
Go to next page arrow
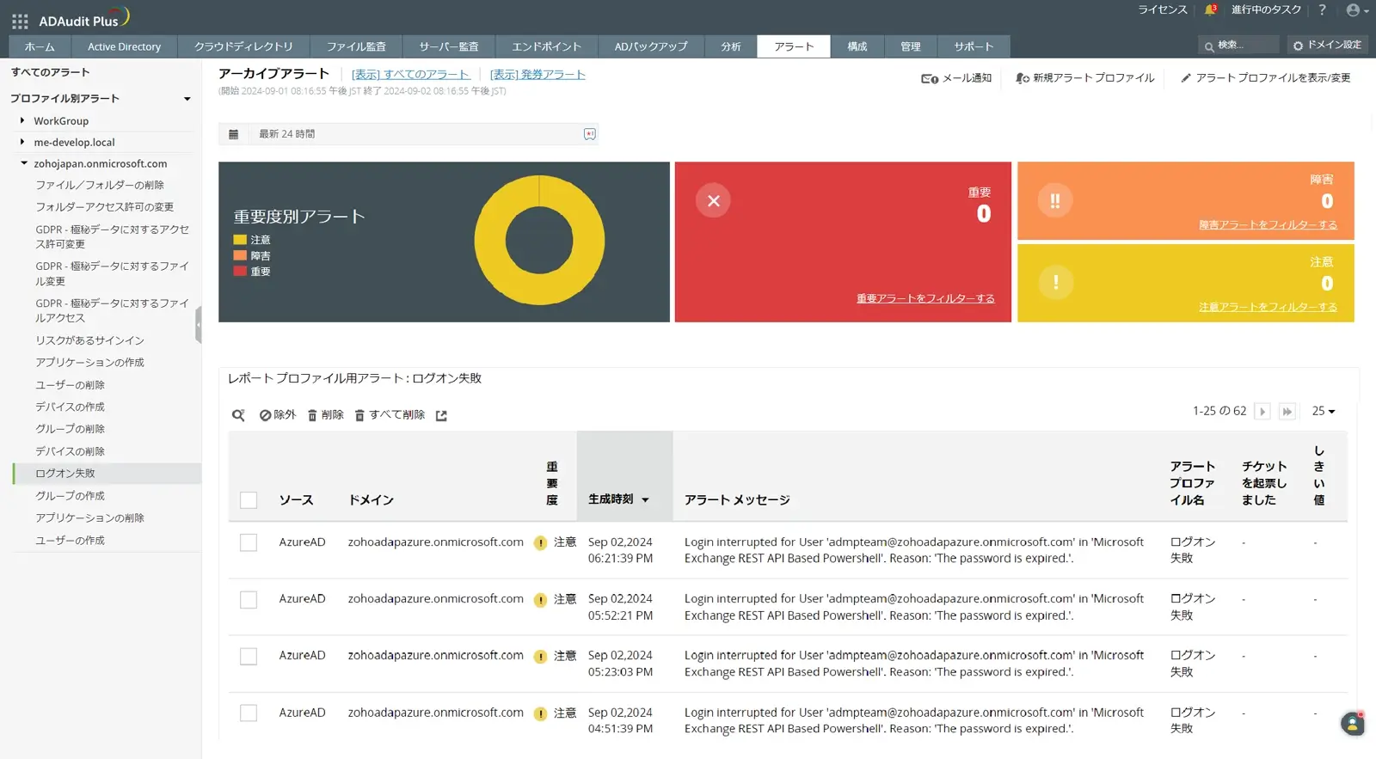point(1262,412)
